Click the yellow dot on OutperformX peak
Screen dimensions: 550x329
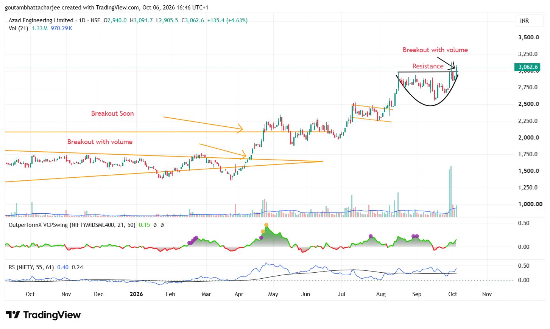coord(266,225)
